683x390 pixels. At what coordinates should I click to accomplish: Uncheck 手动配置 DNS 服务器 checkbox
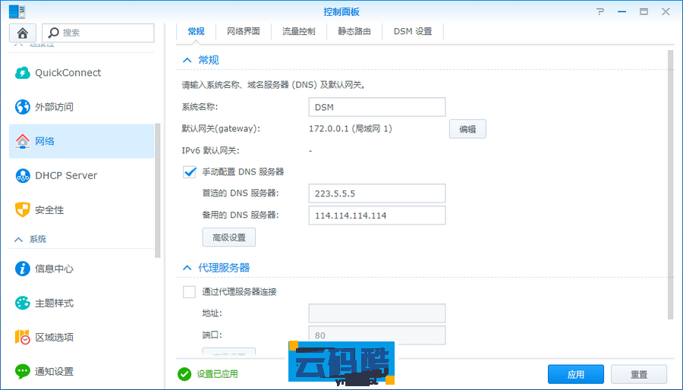point(190,172)
